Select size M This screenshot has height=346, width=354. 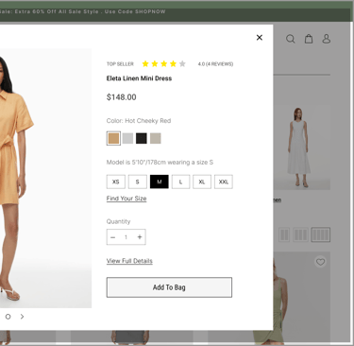pos(160,182)
